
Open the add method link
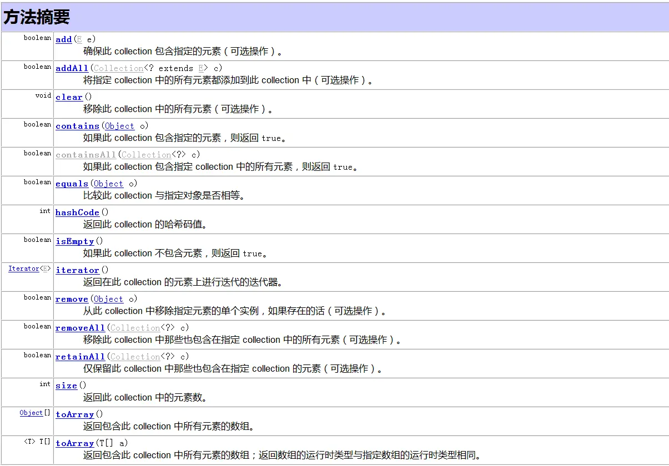coord(64,39)
